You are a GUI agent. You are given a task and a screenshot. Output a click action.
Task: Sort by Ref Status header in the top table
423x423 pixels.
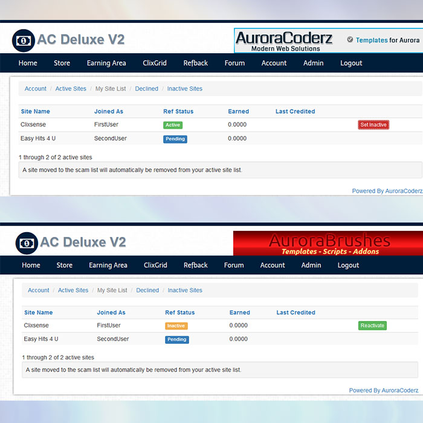[178, 111]
